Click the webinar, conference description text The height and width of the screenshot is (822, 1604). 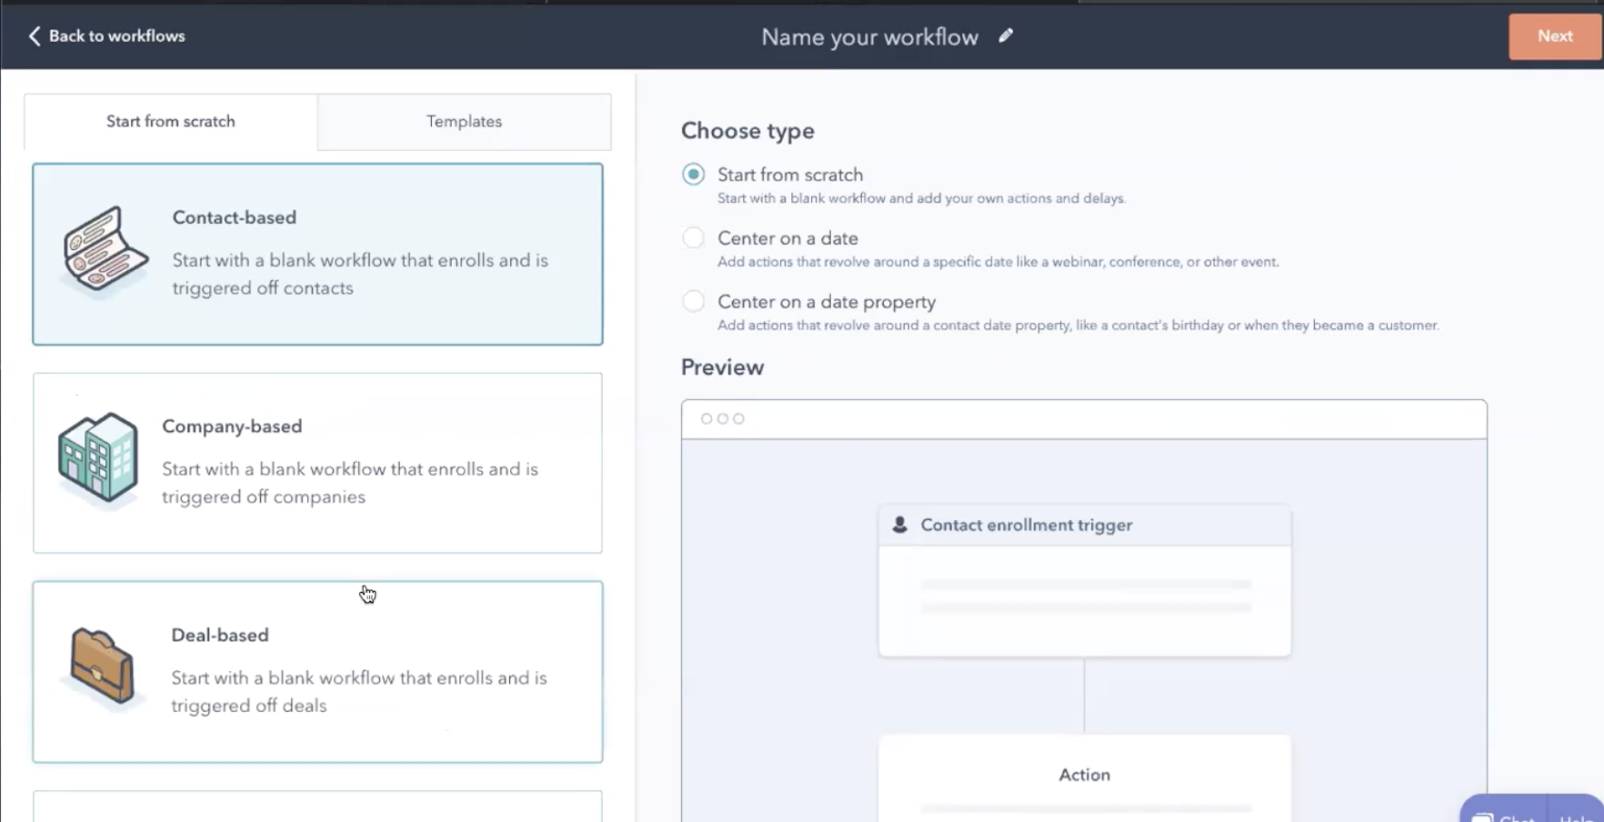998,262
